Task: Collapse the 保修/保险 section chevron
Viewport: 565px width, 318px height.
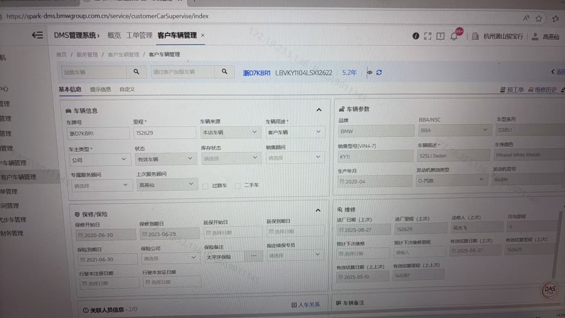Action: click(318, 210)
